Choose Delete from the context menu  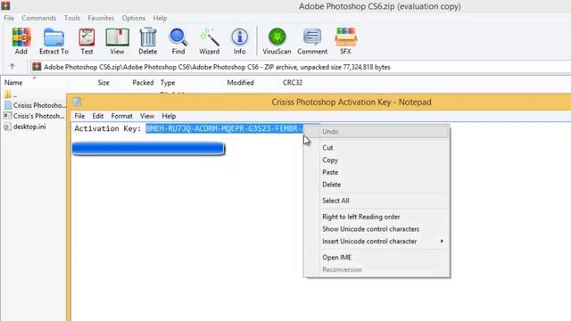[x=377, y=185]
